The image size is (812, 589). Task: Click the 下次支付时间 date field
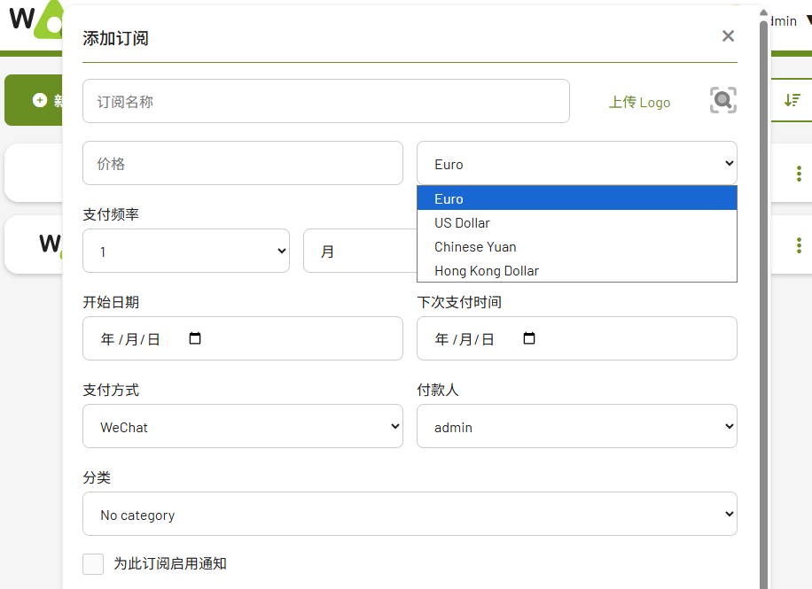coord(577,338)
